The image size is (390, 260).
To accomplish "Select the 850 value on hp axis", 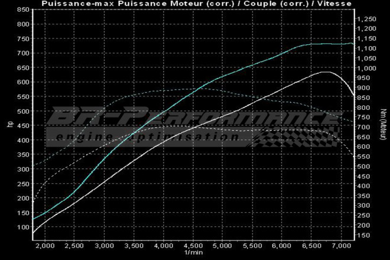I will tap(22, 10).
